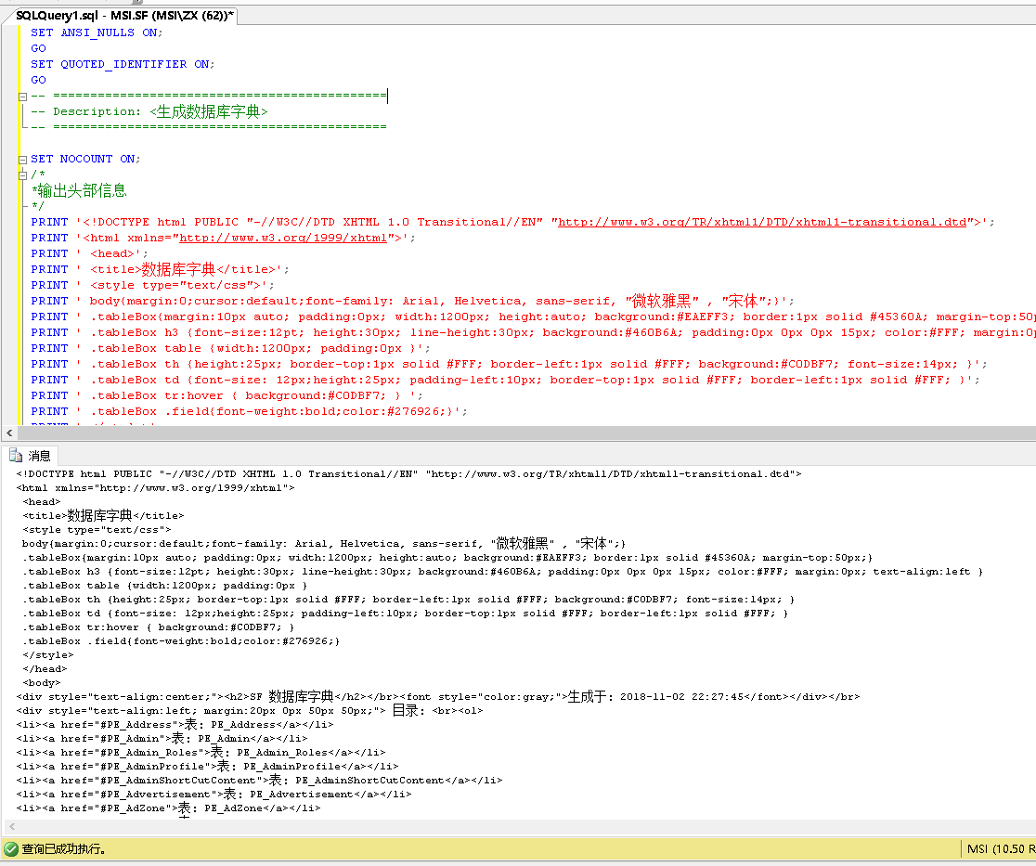The image size is (1036, 866).
Task: Click the 查询已成功执行 status message
Action: 64,848
